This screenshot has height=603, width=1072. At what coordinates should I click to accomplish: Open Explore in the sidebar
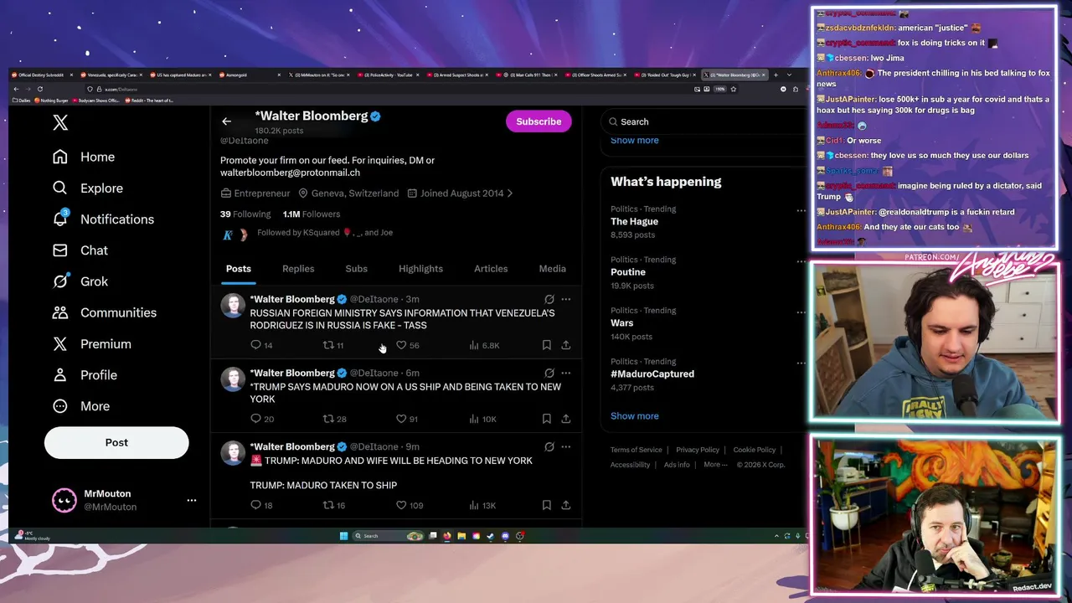point(88,188)
